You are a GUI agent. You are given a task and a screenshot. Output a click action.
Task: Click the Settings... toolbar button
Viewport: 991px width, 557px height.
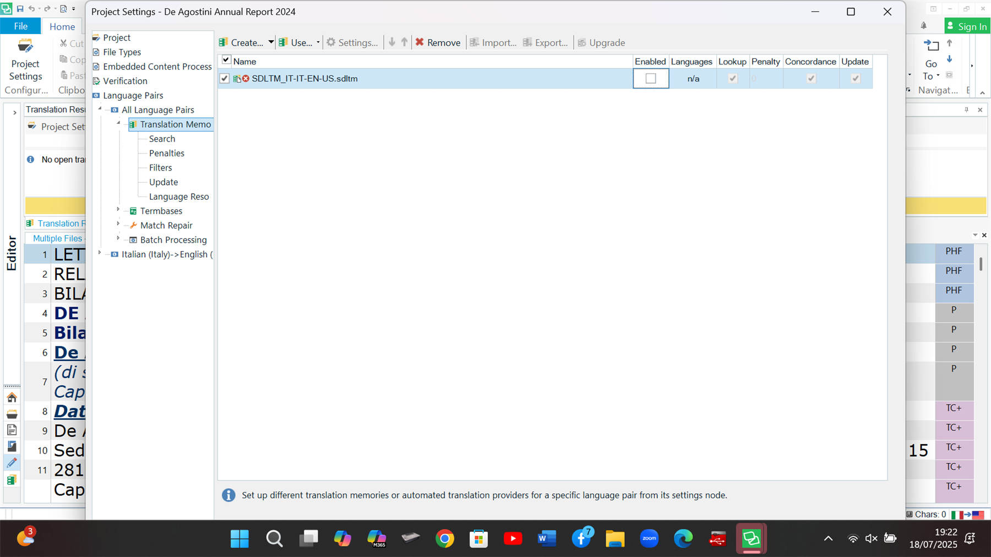[x=352, y=42]
